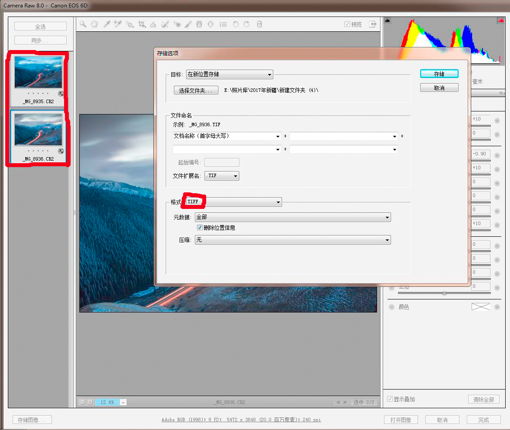510x430 pixels.
Task: Click the 清除全部 button
Action: coord(484,400)
